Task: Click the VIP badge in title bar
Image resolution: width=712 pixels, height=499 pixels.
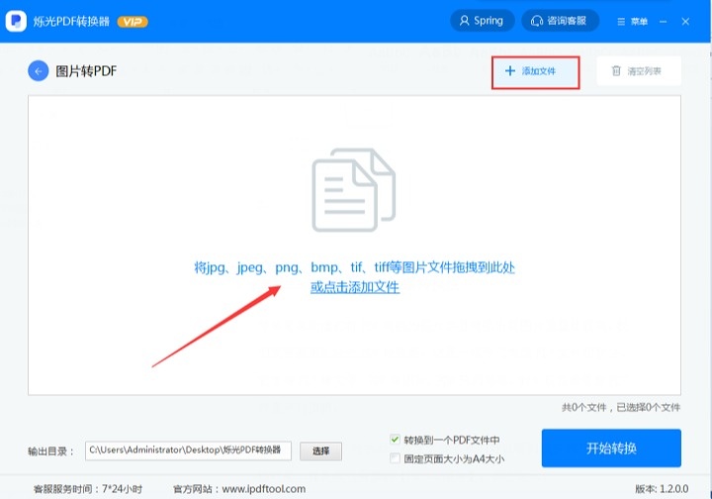Action: (x=133, y=21)
